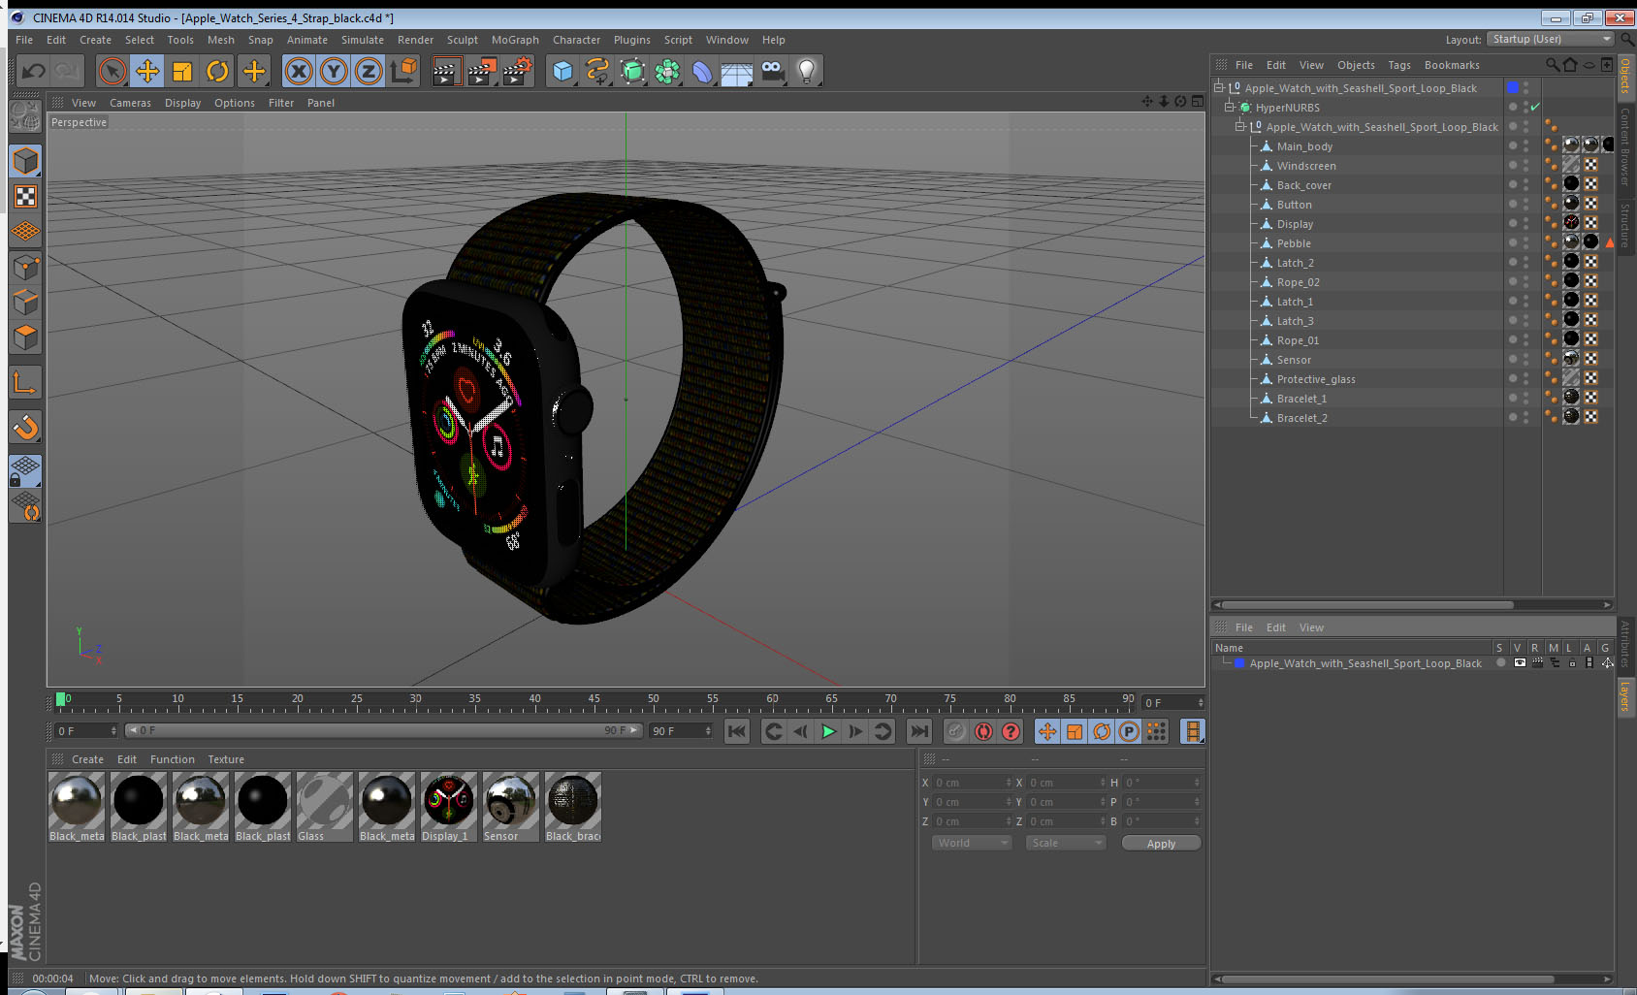Open the spline pen tools icon

(597, 71)
